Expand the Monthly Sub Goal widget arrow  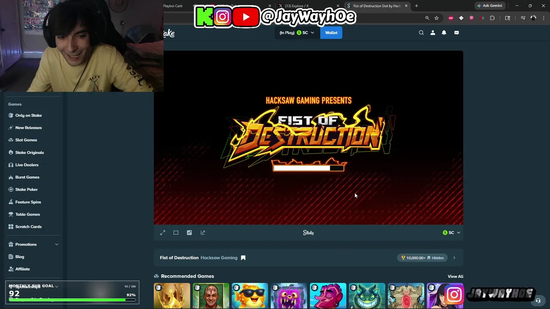56,286
